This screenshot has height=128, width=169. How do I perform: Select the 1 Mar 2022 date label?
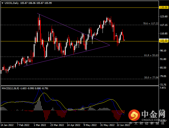click(x=40, y=125)
